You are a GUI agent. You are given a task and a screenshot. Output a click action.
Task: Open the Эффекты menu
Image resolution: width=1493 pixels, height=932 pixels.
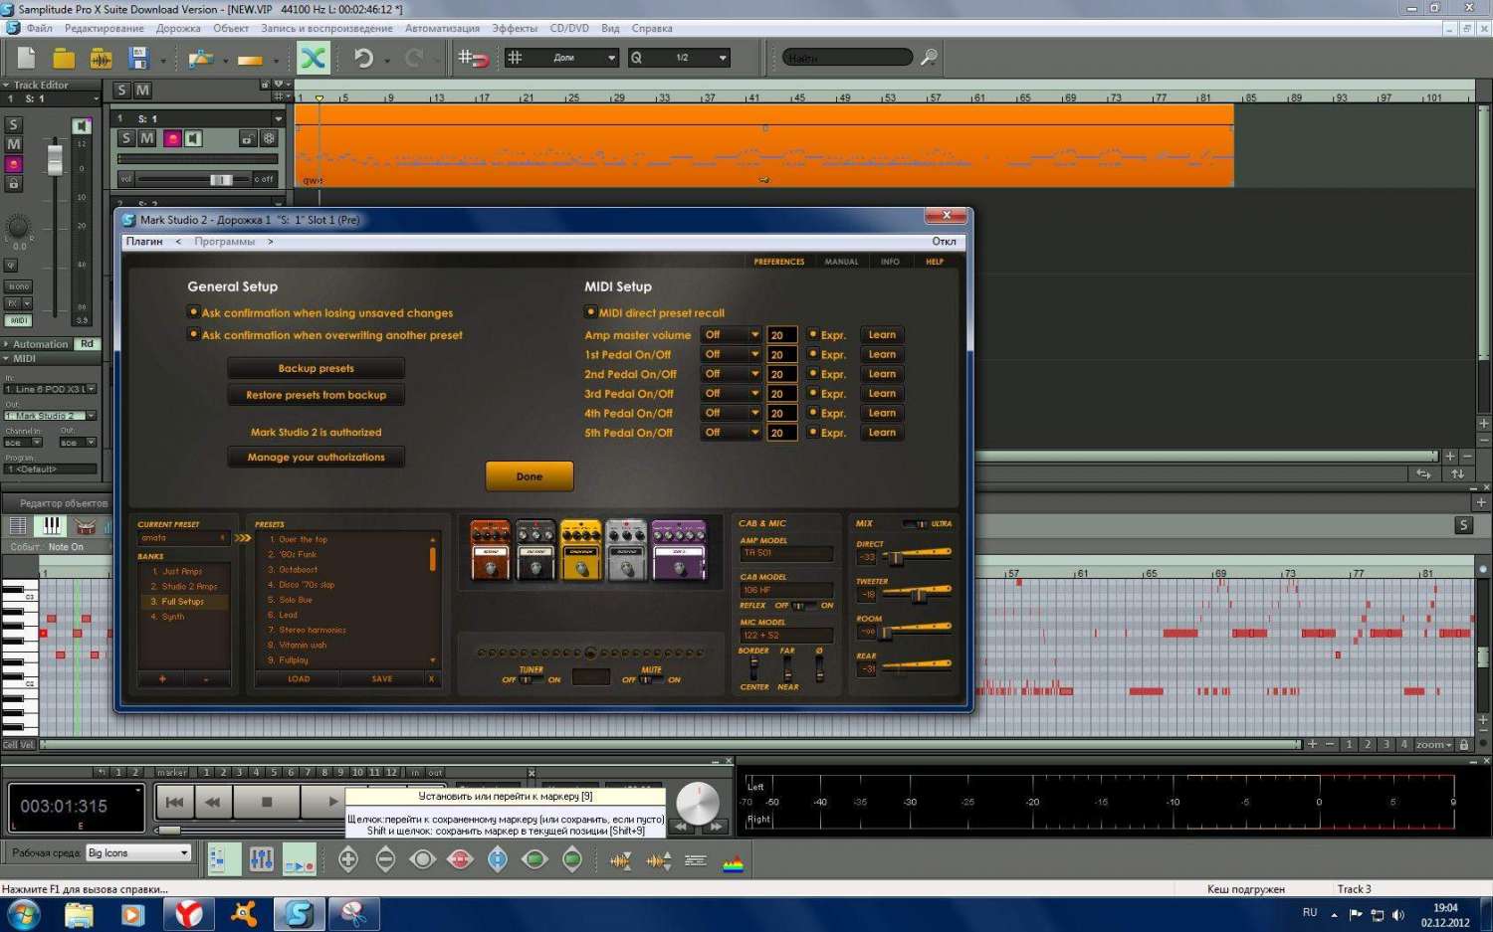point(514,28)
